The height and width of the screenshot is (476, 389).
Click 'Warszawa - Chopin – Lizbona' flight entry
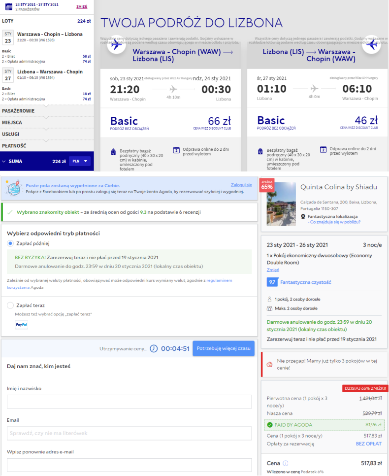pos(50,34)
